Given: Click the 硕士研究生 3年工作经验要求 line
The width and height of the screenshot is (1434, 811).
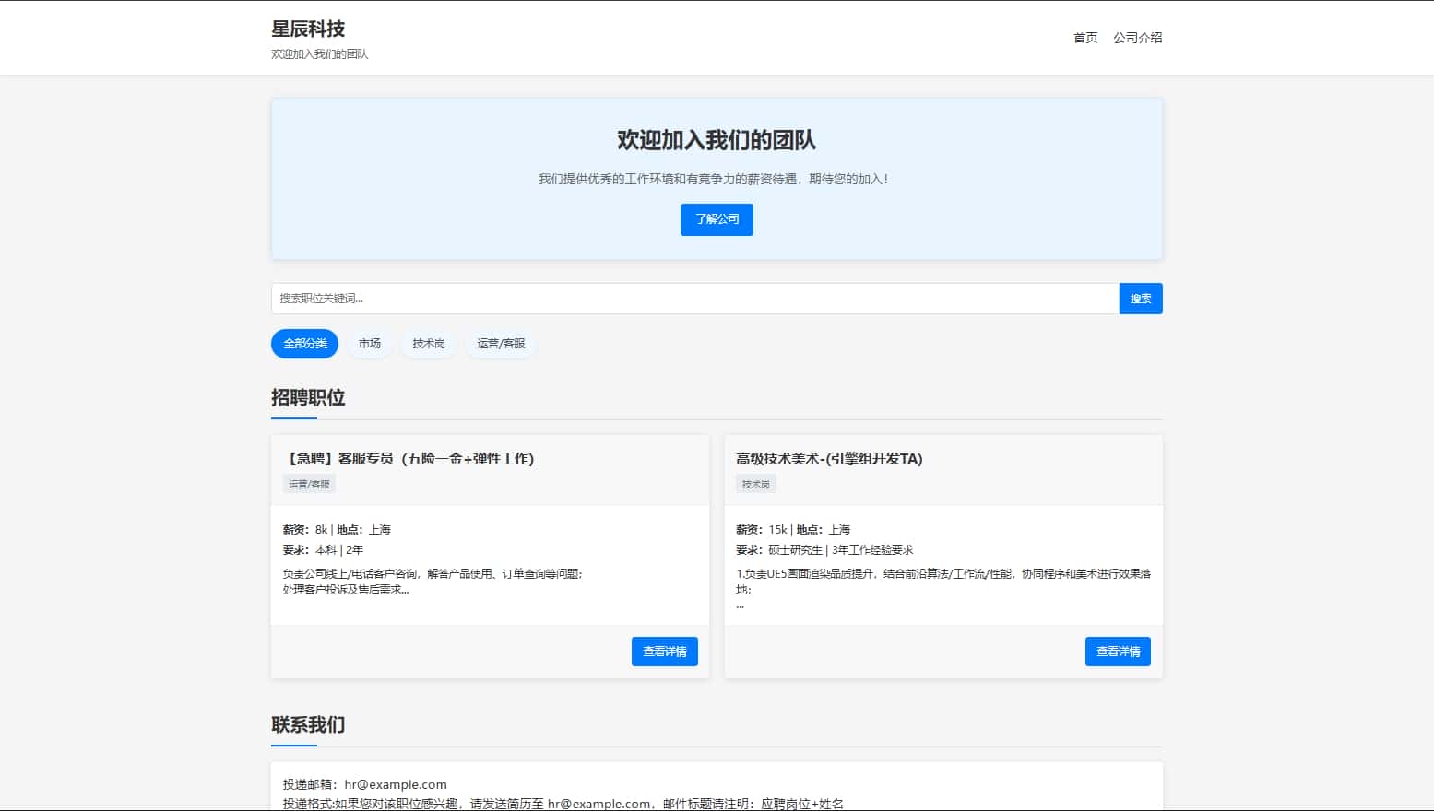Looking at the screenshot, I should tap(824, 550).
